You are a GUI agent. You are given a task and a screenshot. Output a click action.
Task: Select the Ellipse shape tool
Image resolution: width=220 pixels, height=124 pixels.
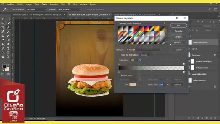[8, 53]
